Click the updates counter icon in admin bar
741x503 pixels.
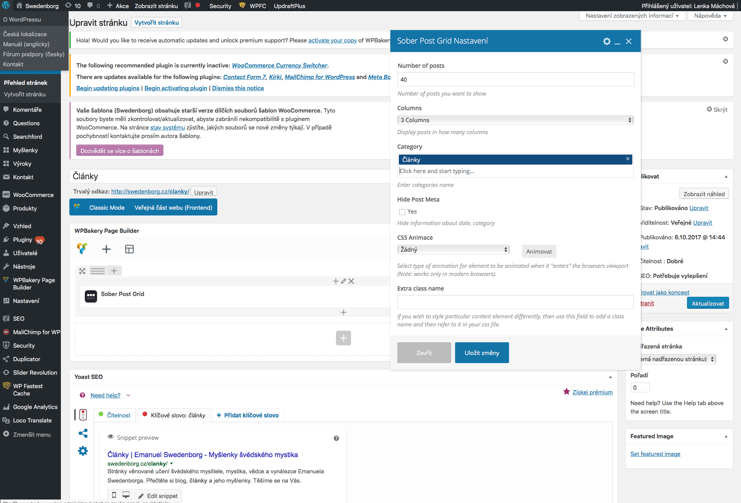[x=73, y=6]
